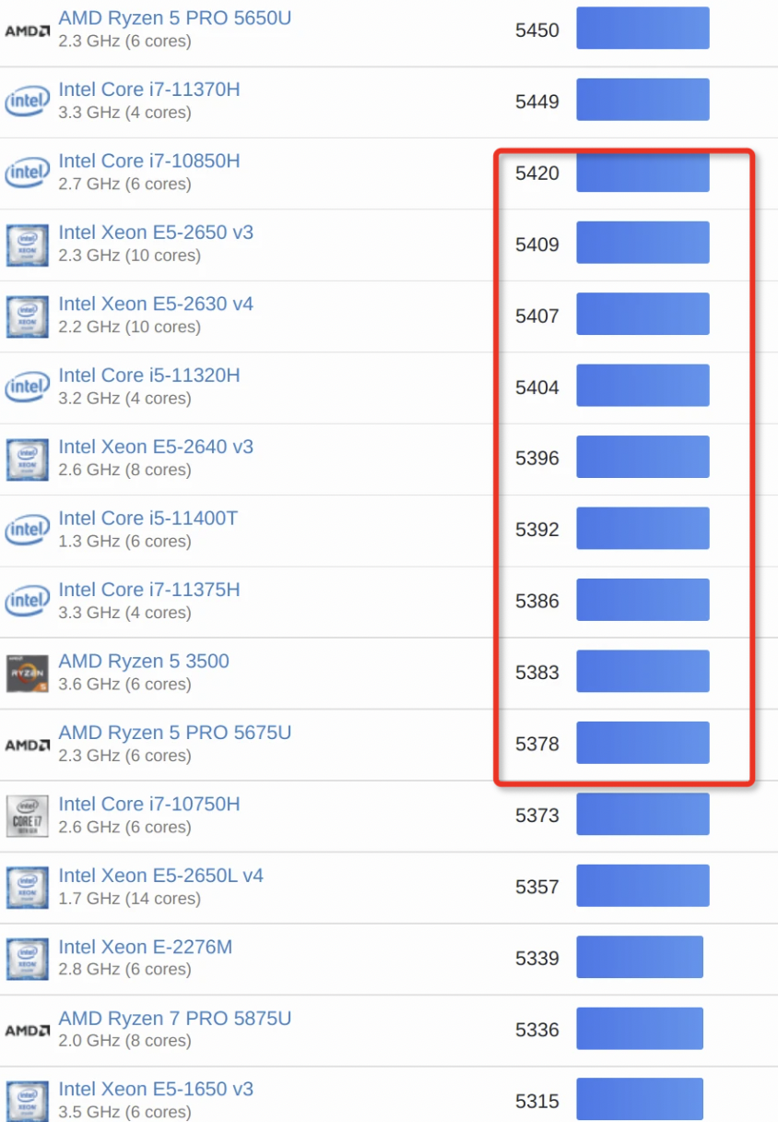
Task: Click the Xeon badge icon for E-2276M
Action: (28, 959)
